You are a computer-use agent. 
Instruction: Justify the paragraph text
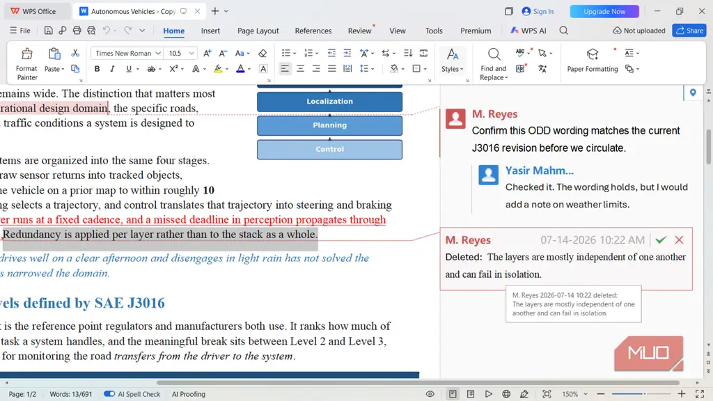pyautogui.click(x=332, y=69)
